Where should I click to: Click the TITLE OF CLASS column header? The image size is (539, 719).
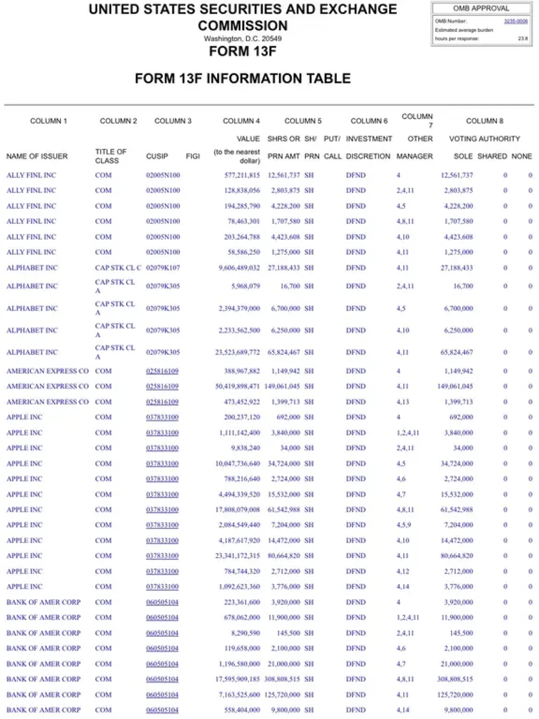(x=111, y=156)
